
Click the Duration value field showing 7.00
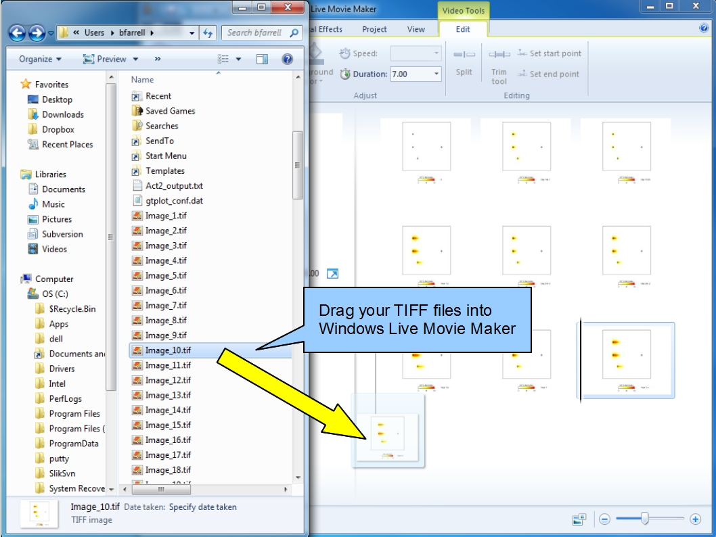411,74
